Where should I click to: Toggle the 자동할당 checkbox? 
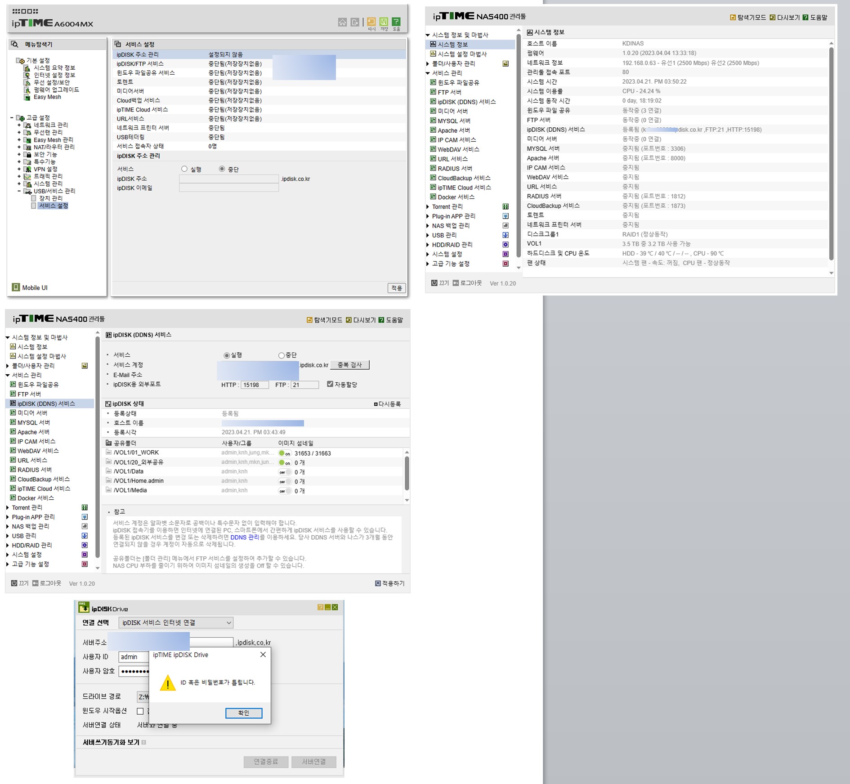click(330, 384)
